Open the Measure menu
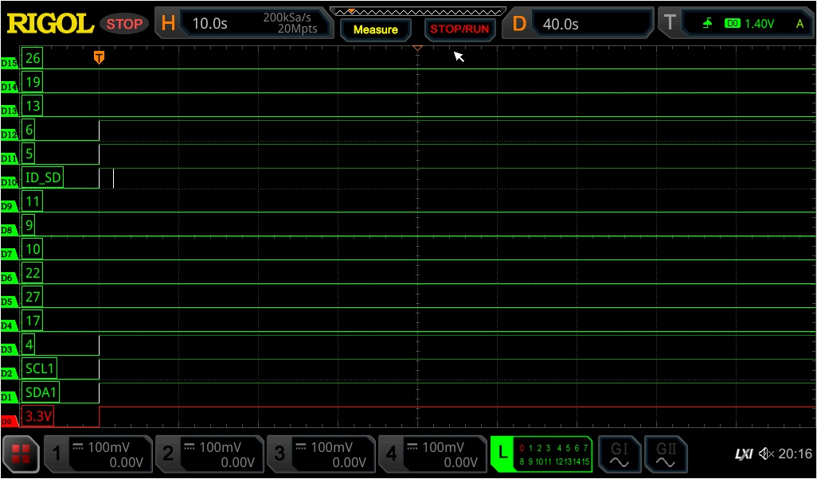The image size is (817, 479). pyautogui.click(x=375, y=29)
